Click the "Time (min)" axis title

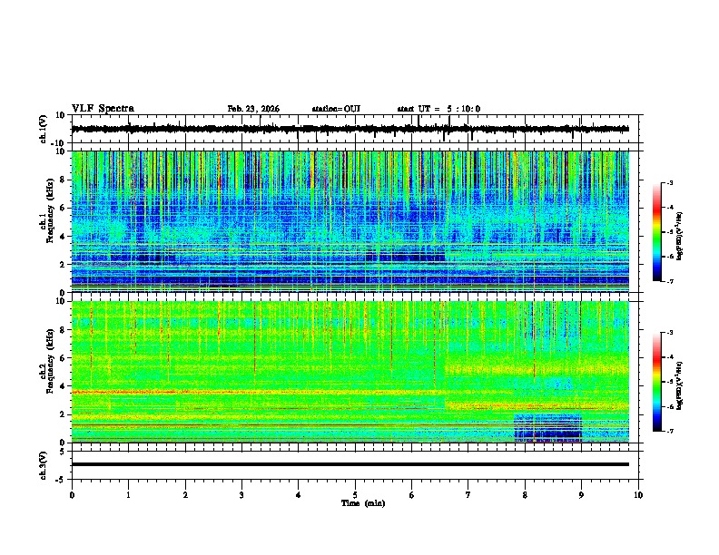[363, 503]
